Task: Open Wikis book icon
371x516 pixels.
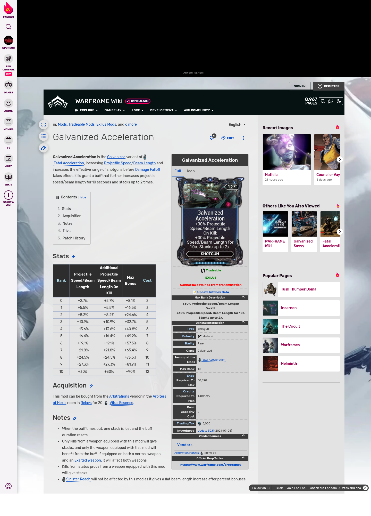Action: pos(9,177)
